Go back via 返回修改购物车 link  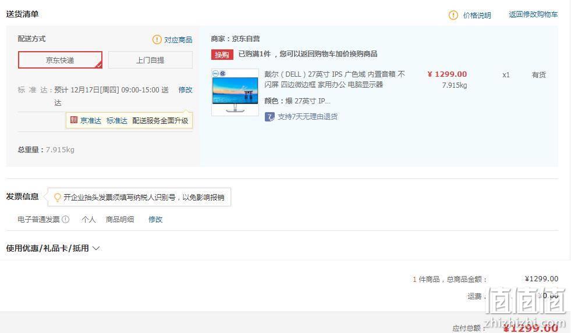pos(533,15)
